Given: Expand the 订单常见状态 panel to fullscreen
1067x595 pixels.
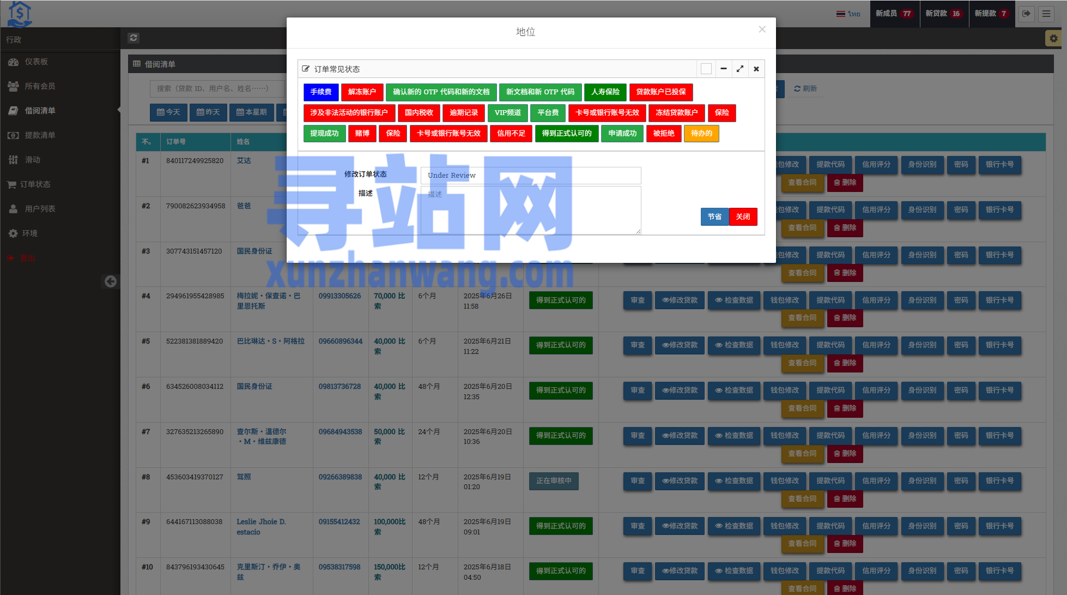Looking at the screenshot, I should (x=739, y=69).
